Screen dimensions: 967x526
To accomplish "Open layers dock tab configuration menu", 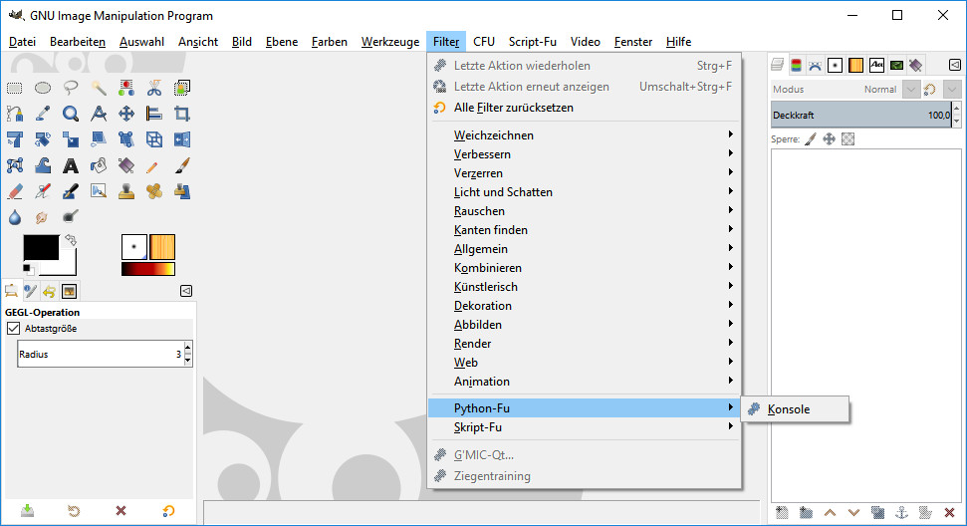I will 955,65.
